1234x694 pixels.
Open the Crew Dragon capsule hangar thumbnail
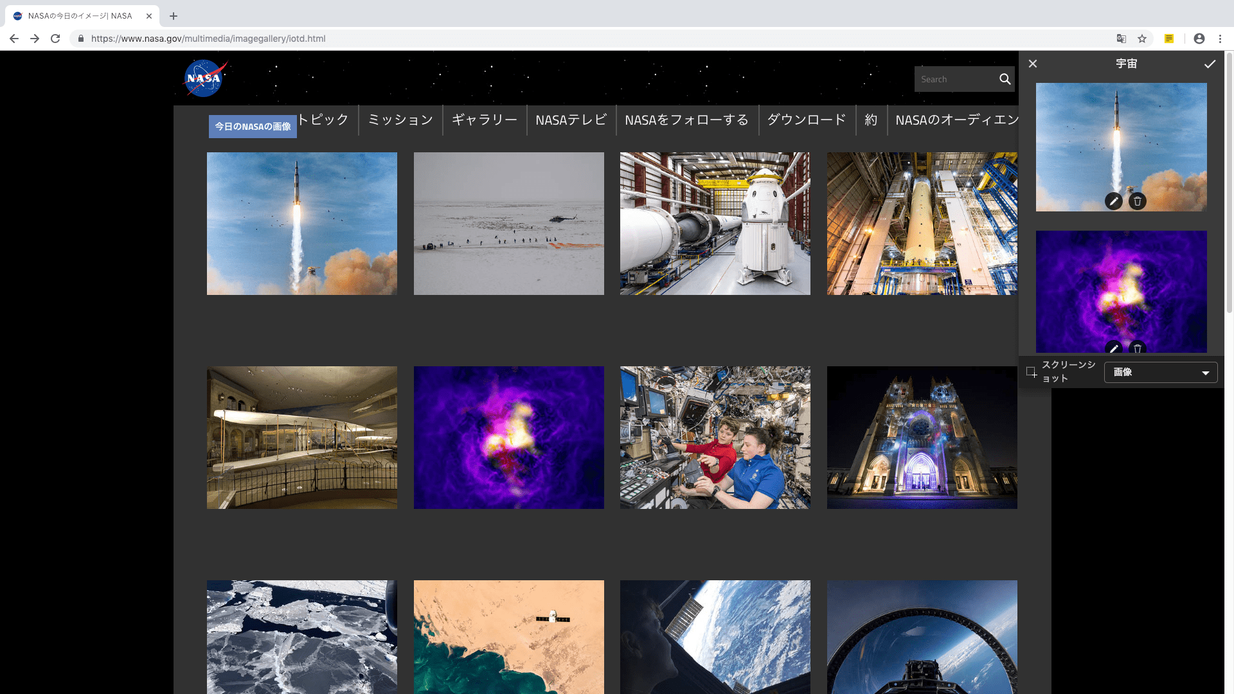(x=715, y=224)
